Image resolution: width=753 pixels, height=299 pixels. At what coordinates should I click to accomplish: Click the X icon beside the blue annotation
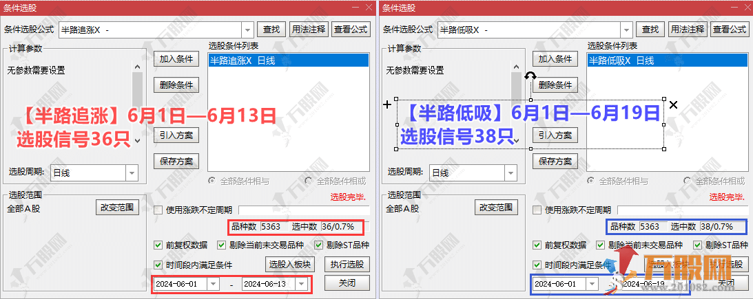point(674,104)
